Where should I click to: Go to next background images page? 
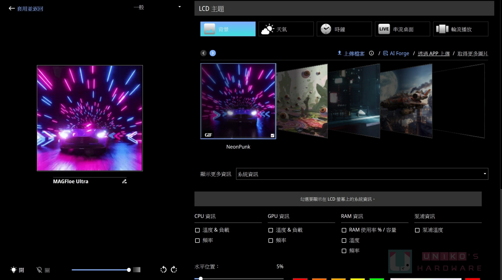tap(213, 53)
